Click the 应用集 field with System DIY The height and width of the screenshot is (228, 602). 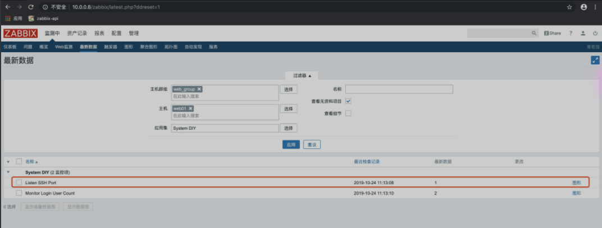point(225,128)
